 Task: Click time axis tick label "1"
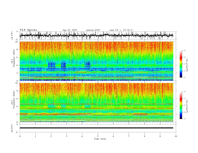[35, 136]
